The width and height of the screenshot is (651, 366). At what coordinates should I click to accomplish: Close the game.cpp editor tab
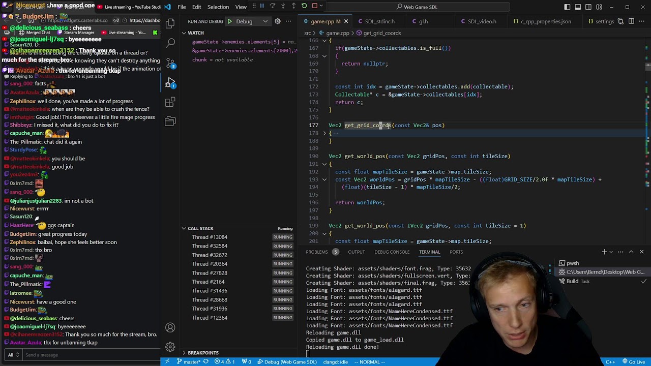346,21
